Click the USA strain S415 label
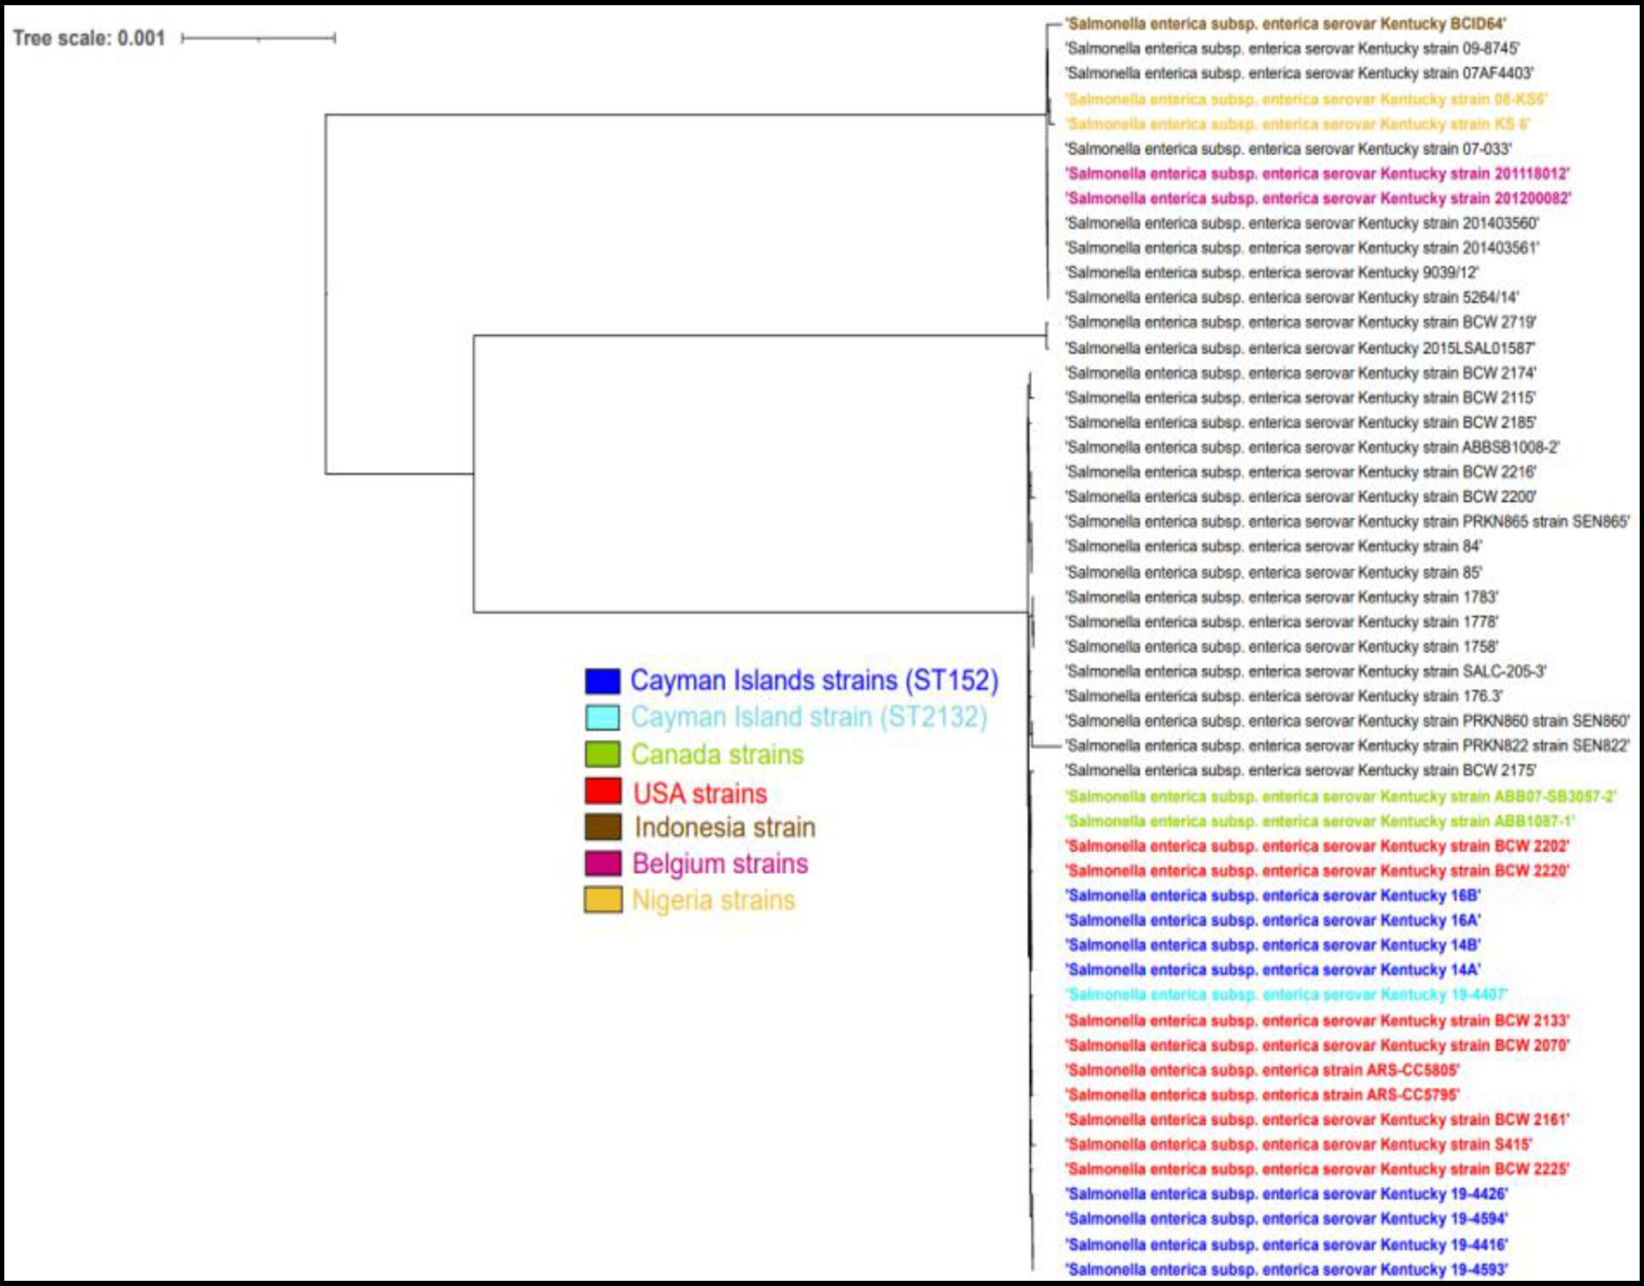The height and width of the screenshot is (1286, 1644). click(1300, 1144)
